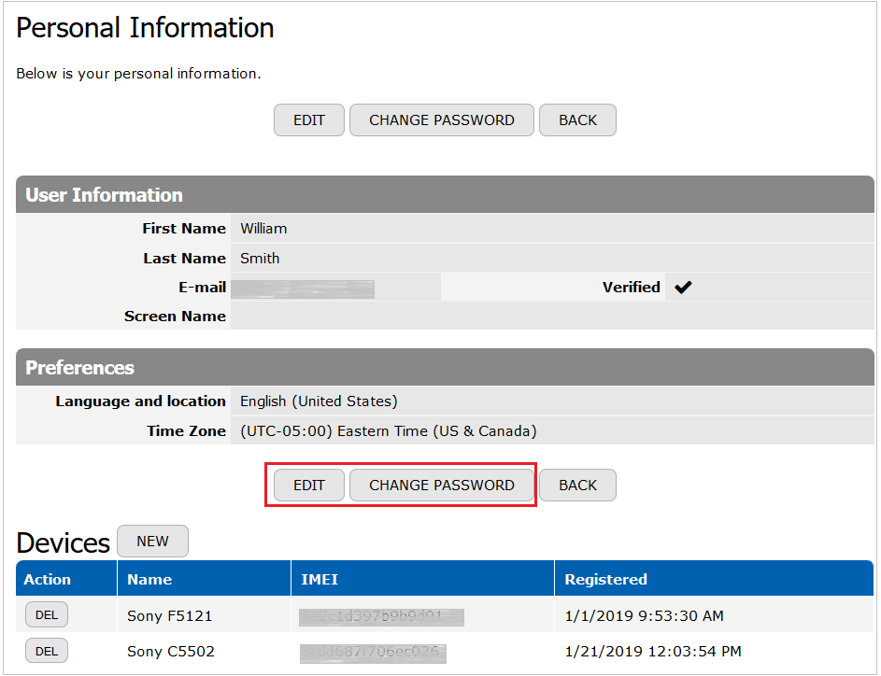
Task: Click the First Name label
Action: pos(184,229)
